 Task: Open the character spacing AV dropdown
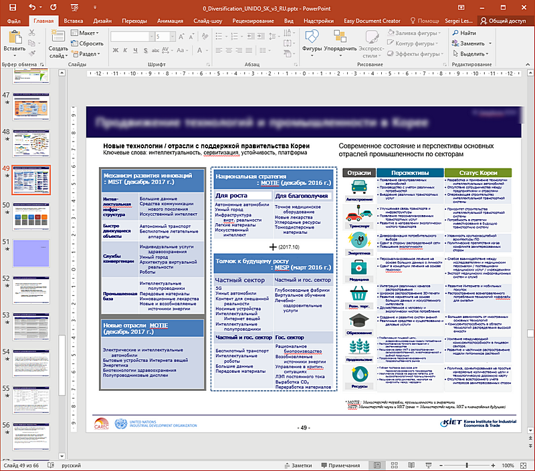167,50
